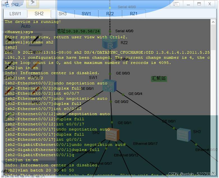Click the SW1 switch icon in topology
This screenshot has height=178, width=219.
pos(109,86)
